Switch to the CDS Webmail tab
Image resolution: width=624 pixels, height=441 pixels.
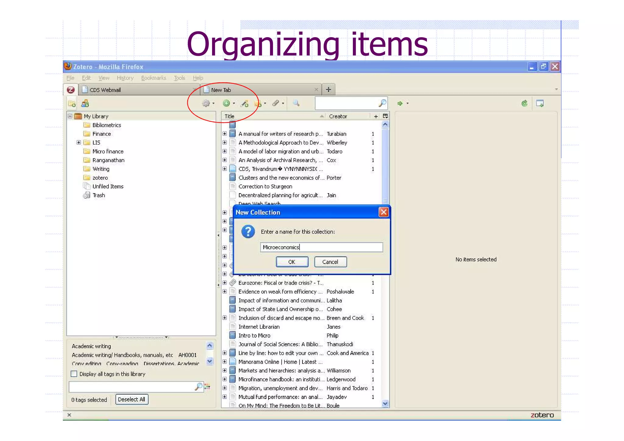139,90
